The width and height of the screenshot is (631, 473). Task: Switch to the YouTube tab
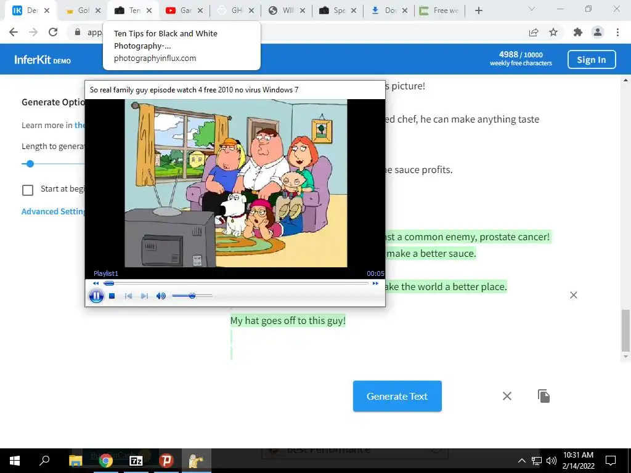coord(179,11)
